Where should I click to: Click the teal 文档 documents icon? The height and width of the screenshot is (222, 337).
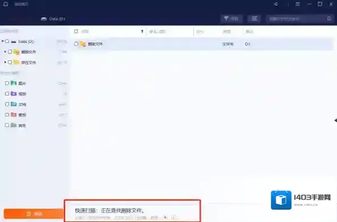point(14,104)
